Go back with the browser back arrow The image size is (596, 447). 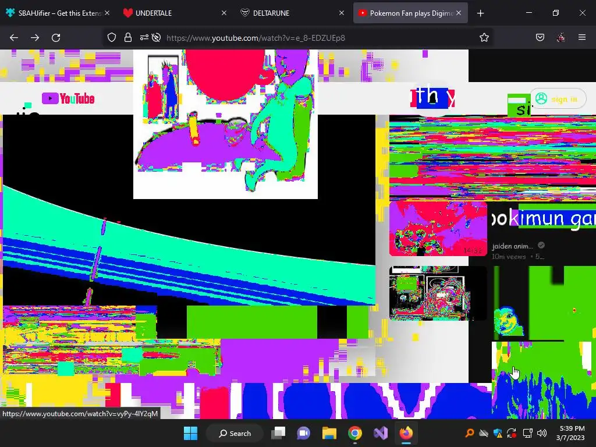14,38
